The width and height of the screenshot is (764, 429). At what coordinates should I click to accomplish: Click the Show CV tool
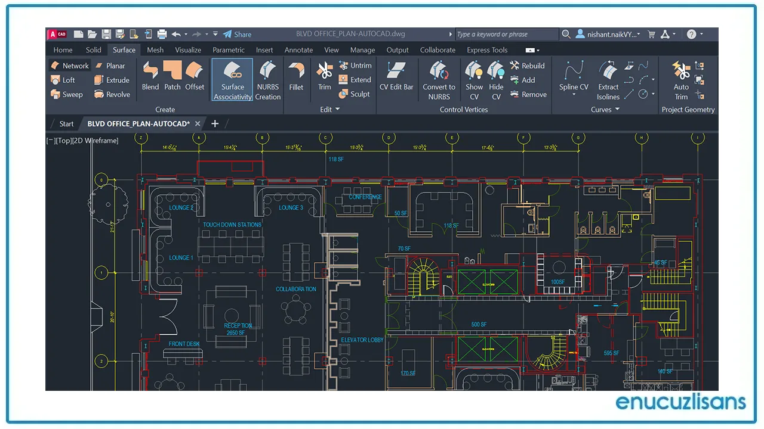(474, 80)
